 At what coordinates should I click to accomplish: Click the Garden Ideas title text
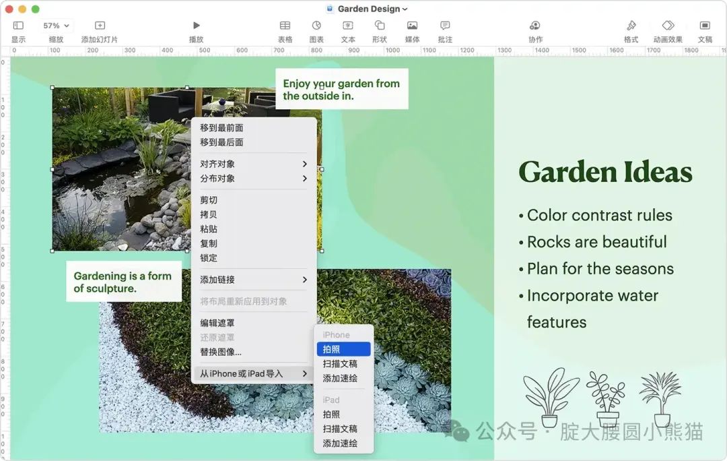click(605, 172)
